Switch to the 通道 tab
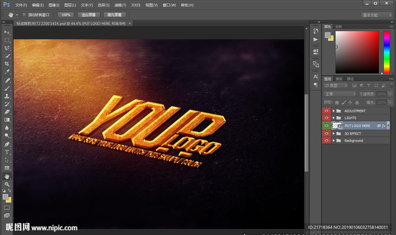The image size is (396, 235). tap(339, 79)
